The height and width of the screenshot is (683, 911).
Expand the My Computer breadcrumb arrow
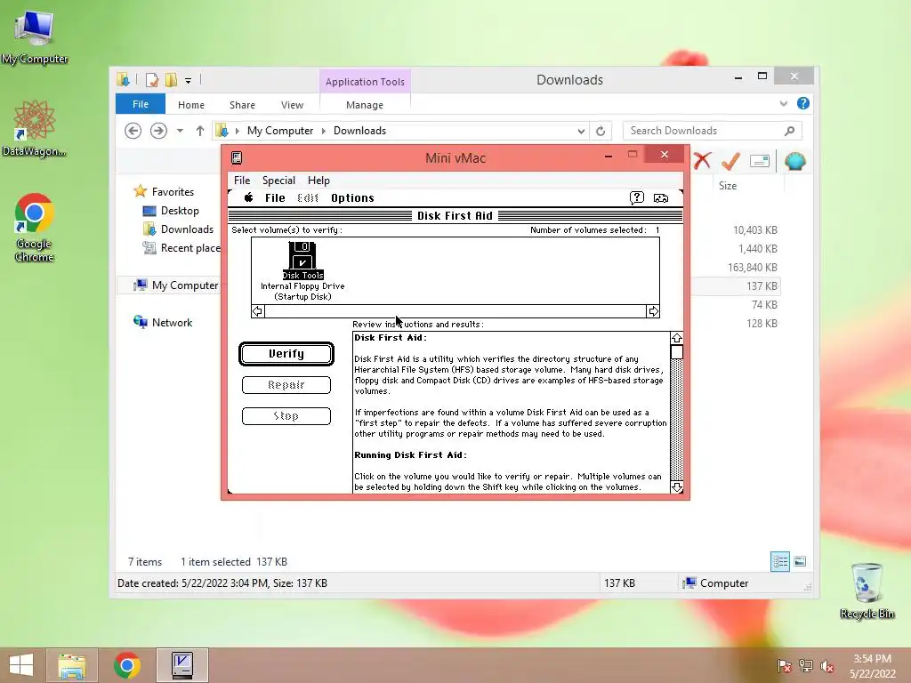click(x=324, y=131)
